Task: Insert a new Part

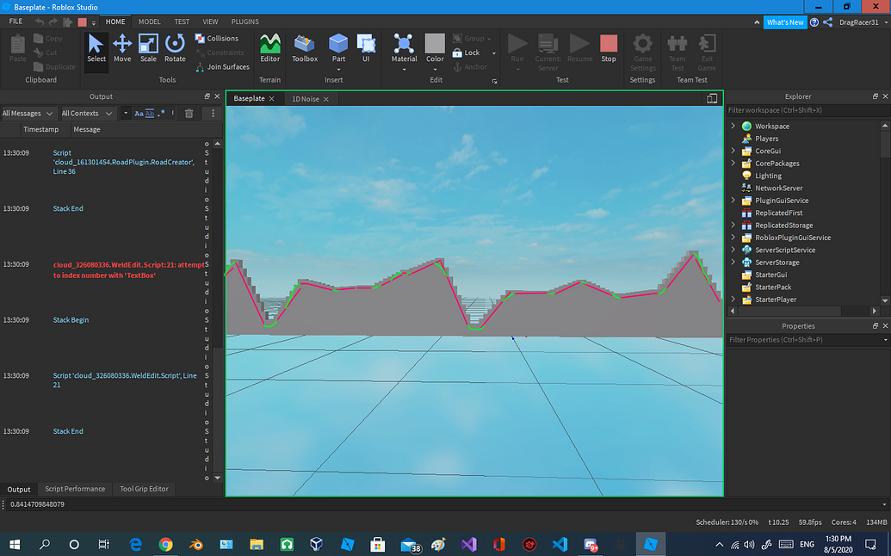Action: click(x=338, y=49)
